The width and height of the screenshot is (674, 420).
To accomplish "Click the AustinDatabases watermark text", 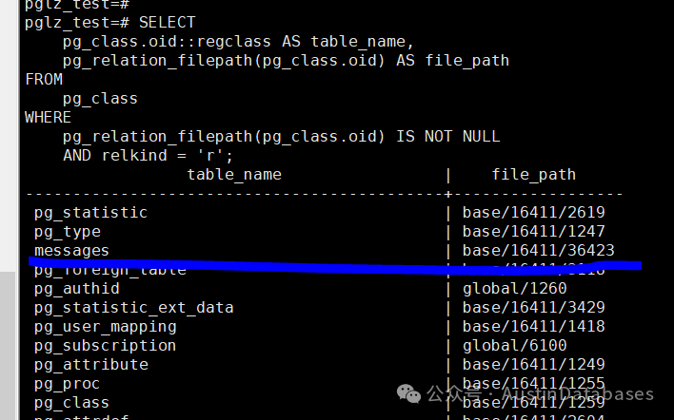I will point(579,393).
